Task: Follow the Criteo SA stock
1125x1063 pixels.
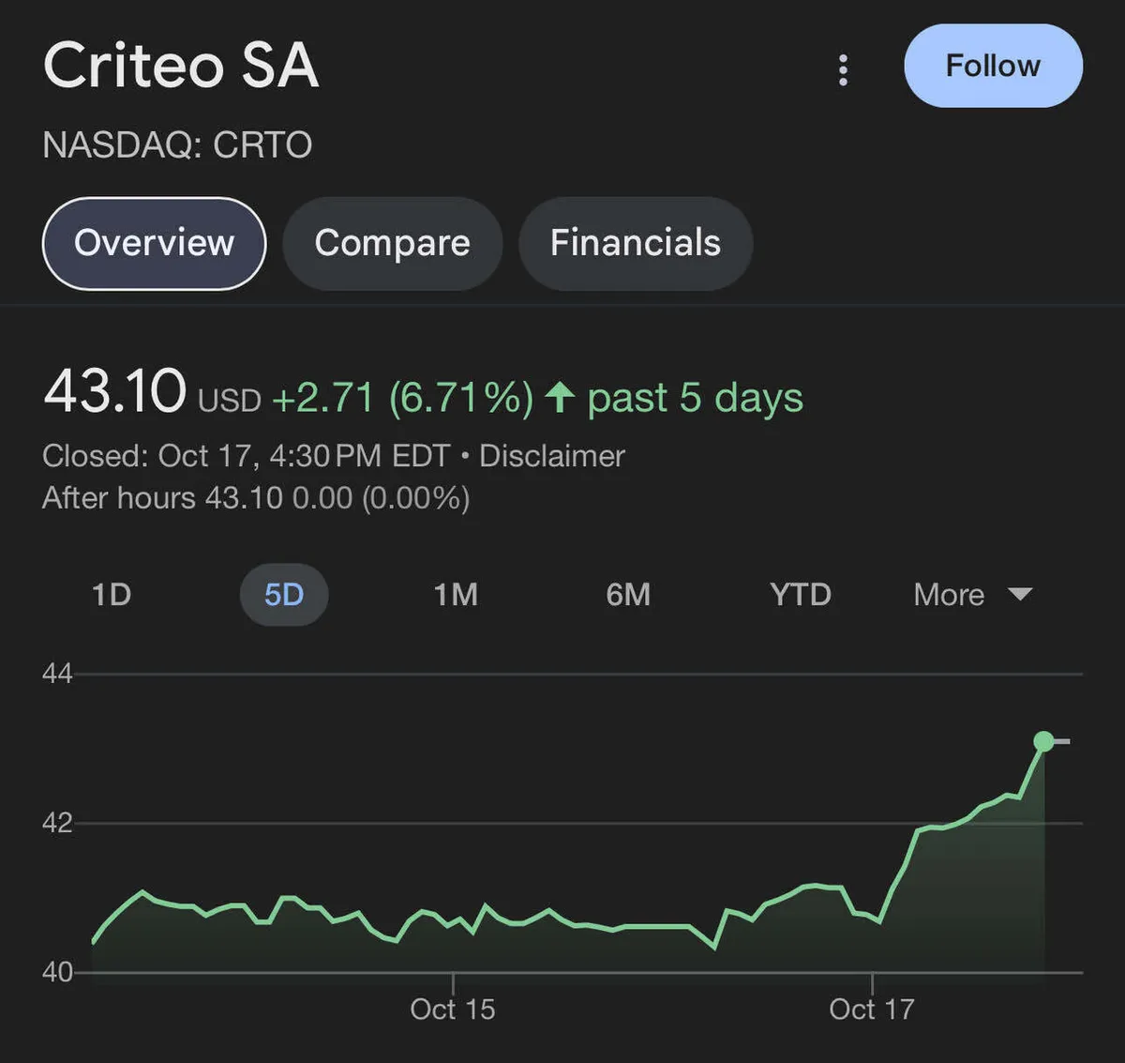Action: pyautogui.click(x=993, y=66)
